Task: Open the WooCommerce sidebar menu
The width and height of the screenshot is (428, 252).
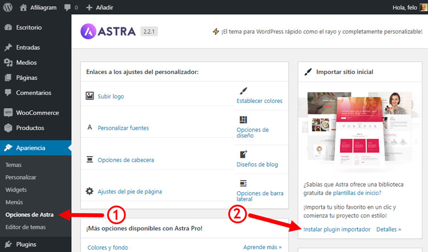Action: (x=37, y=113)
